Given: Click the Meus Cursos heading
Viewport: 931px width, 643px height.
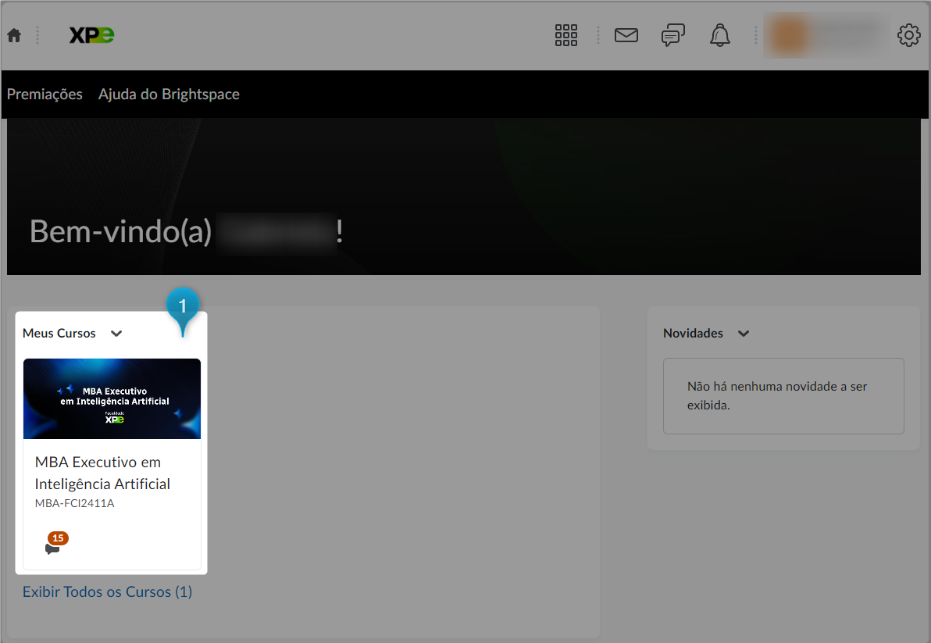Looking at the screenshot, I should click(59, 334).
